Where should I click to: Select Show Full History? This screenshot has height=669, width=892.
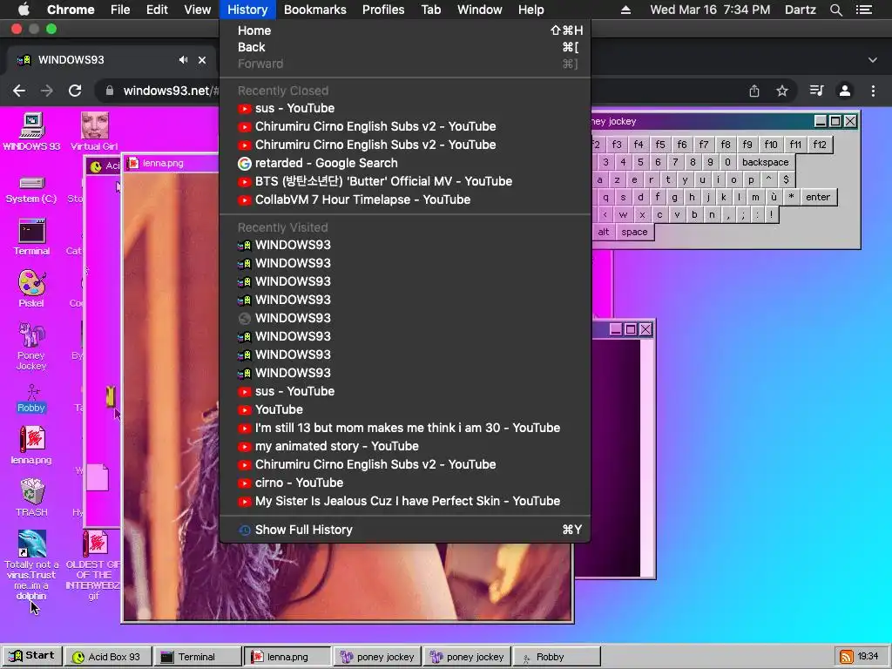(x=405, y=530)
